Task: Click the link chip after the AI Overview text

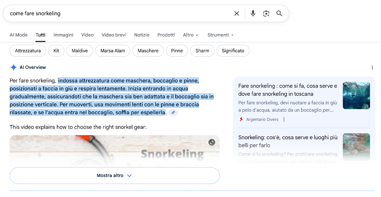Action: click(173, 113)
